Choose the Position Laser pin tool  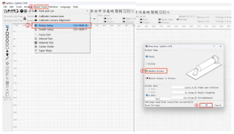(7, 55)
